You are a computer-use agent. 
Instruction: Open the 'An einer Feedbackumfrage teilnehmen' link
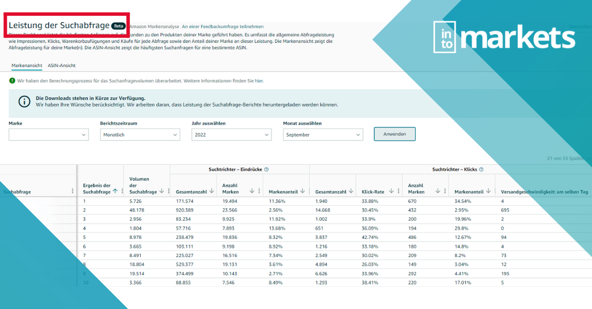point(223,27)
